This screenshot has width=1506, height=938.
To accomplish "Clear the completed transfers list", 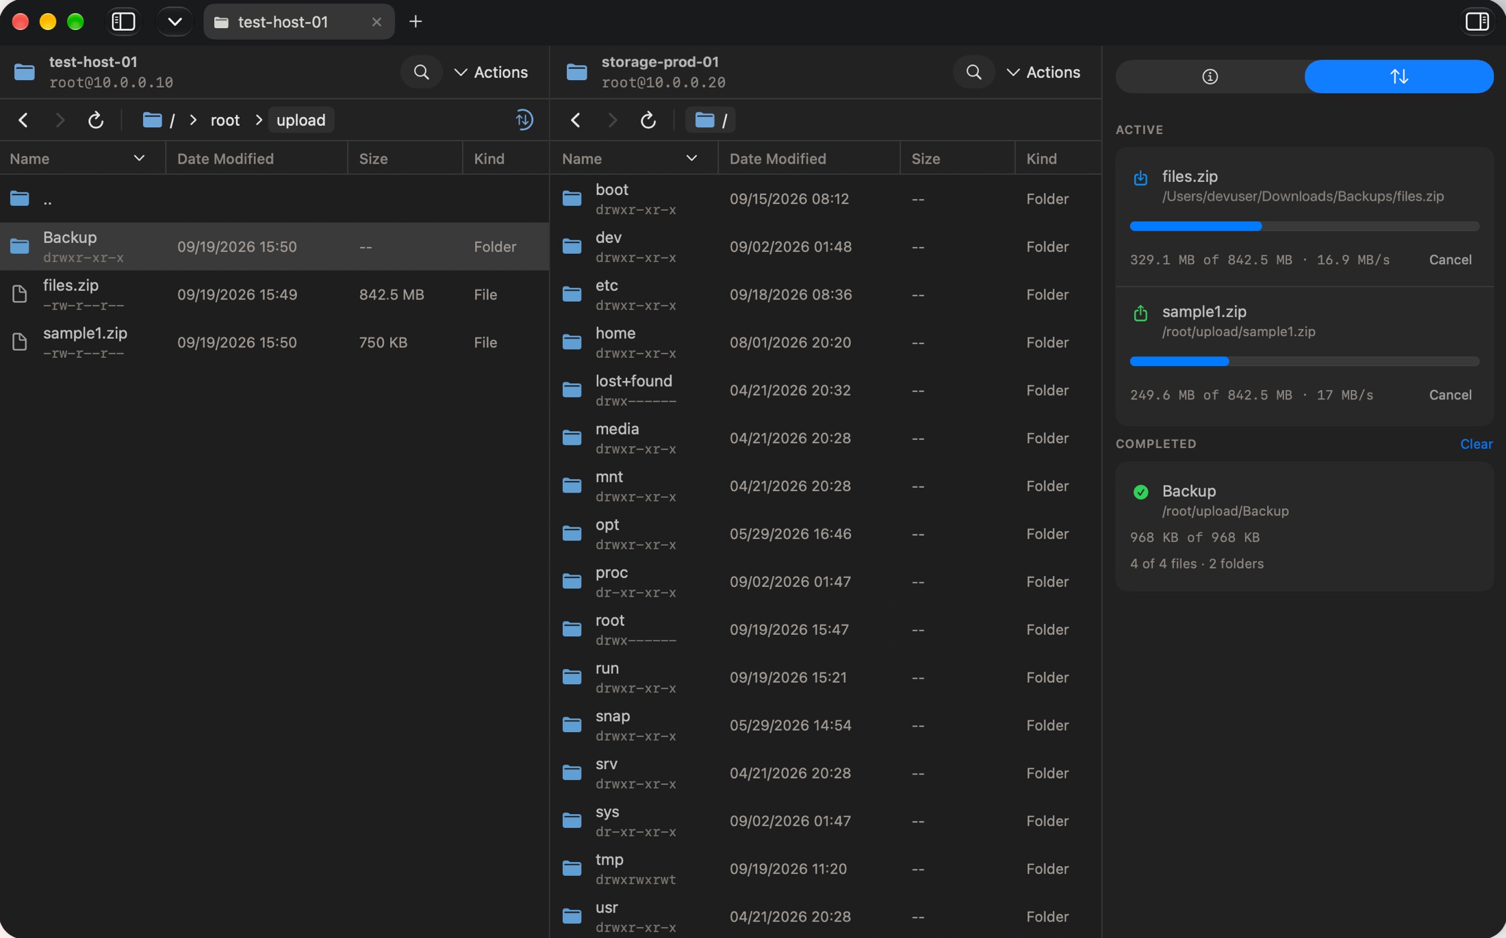I will point(1477,444).
